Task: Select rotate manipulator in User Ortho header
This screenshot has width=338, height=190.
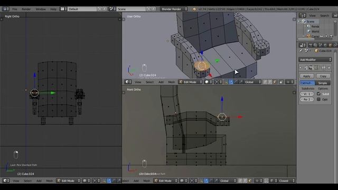Action: pos(236,82)
